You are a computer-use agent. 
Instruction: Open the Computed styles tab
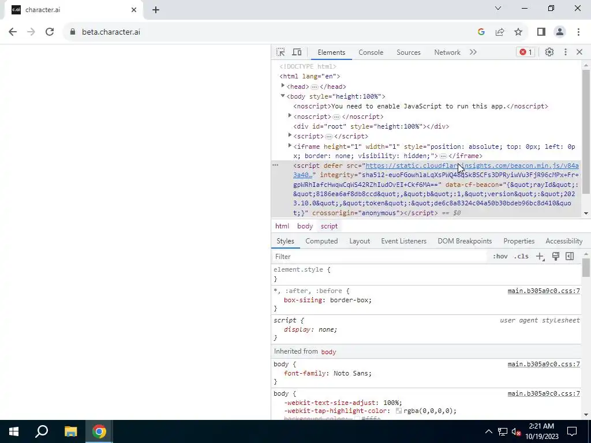[x=321, y=241]
